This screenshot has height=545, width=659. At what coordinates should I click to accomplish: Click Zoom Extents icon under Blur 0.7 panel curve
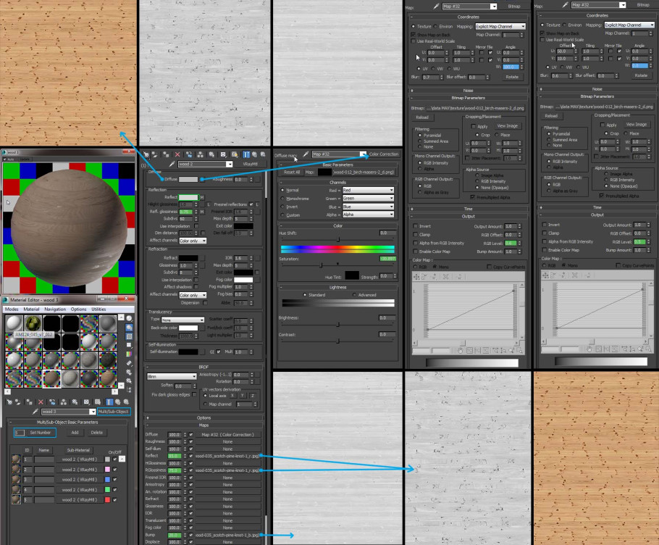coord(469,350)
